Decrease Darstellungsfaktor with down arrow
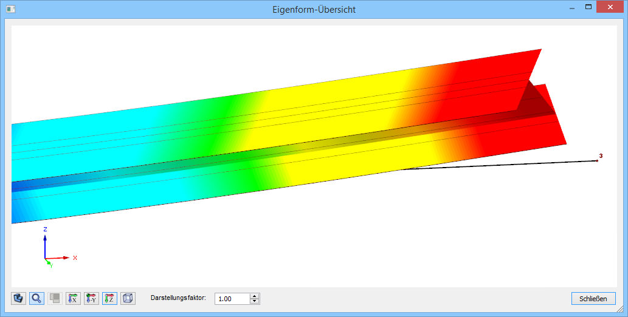This screenshot has width=628, height=317. tap(255, 301)
